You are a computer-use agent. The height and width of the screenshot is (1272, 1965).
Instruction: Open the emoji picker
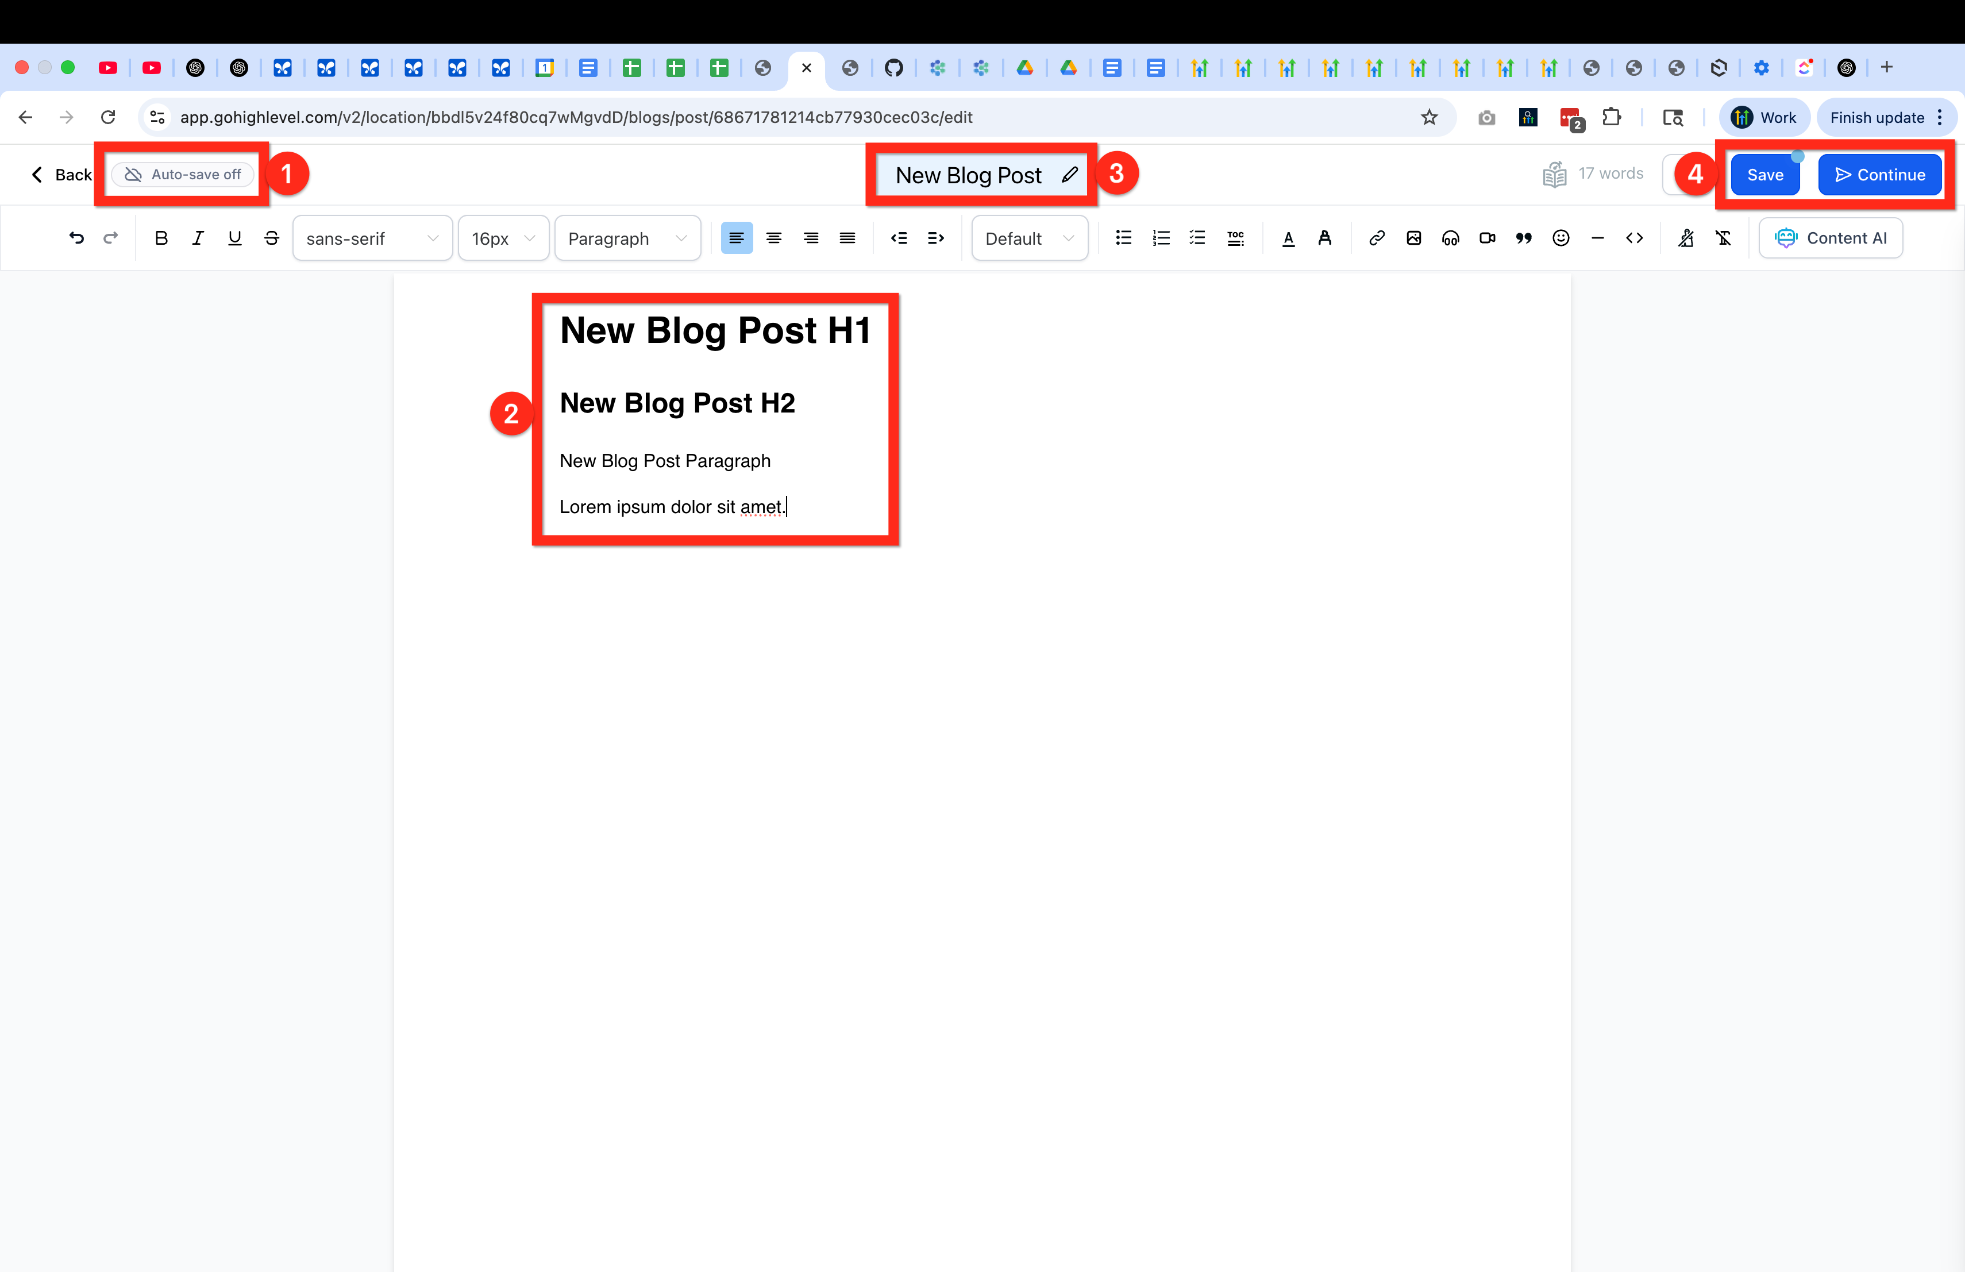coord(1561,238)
